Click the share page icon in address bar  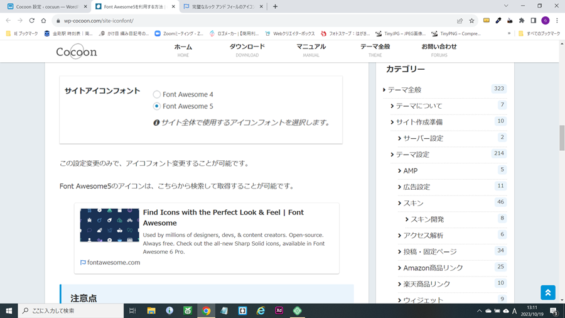coord(460,20)
